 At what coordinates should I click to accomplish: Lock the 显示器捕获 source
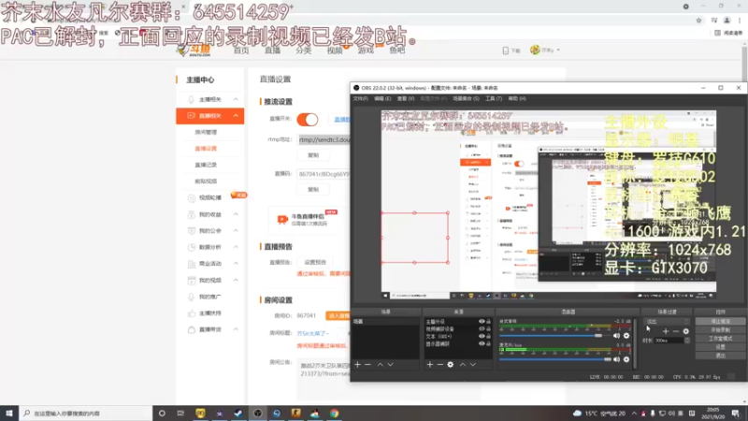[x=488, y=343]
